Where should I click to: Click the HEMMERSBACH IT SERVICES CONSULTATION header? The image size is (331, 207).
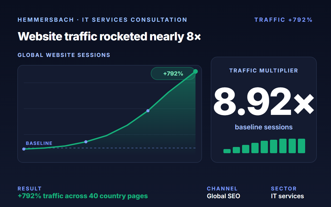(102, 20)
